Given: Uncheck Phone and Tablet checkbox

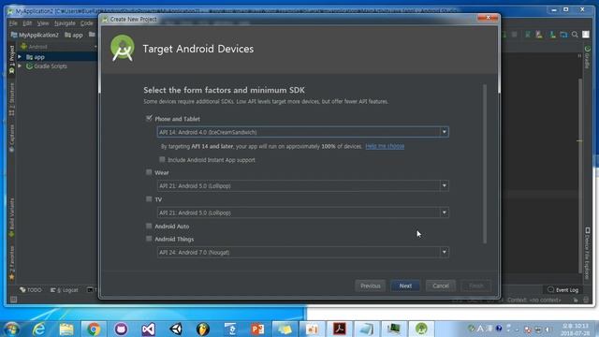Looking at the screenshot, I should point(149,119).
